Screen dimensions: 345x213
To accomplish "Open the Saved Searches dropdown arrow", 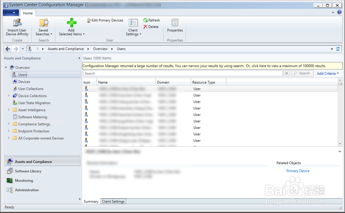I will point(51,34).
